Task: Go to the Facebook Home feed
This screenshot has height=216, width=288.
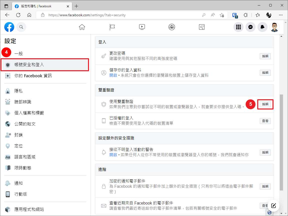Action: (82, 27)
